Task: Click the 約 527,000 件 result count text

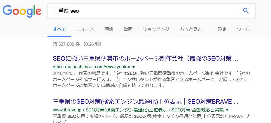Action: point(77,44)
